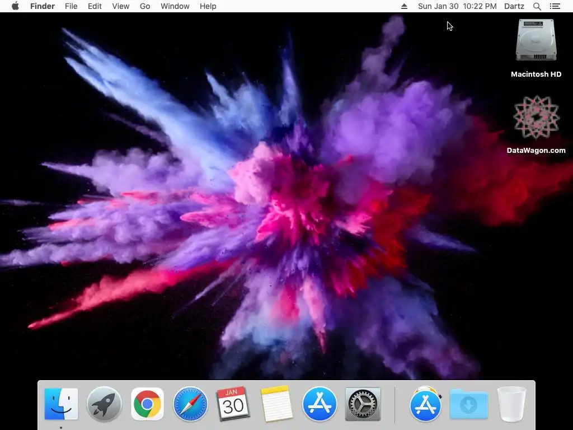Screen dimensions: 573x430
Task: Open the Edit menu
Action: (x=95, y=6)
